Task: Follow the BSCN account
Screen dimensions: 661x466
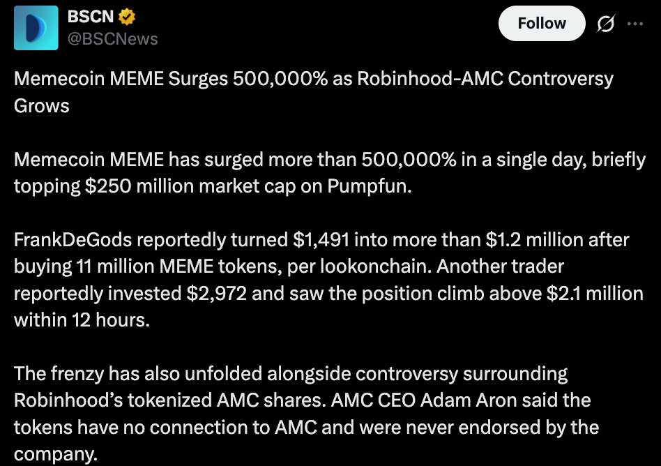Action: click(x=542, y=24)
